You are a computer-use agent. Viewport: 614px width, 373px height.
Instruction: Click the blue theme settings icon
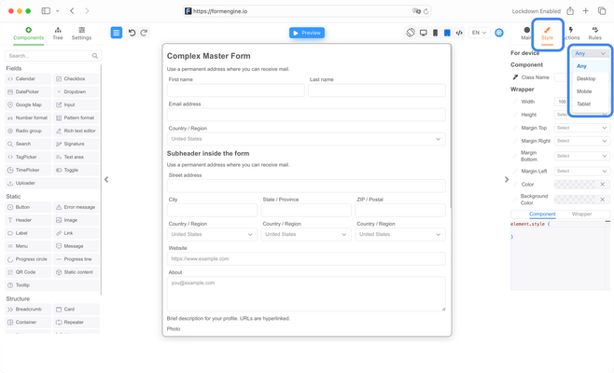click(499, 33)
